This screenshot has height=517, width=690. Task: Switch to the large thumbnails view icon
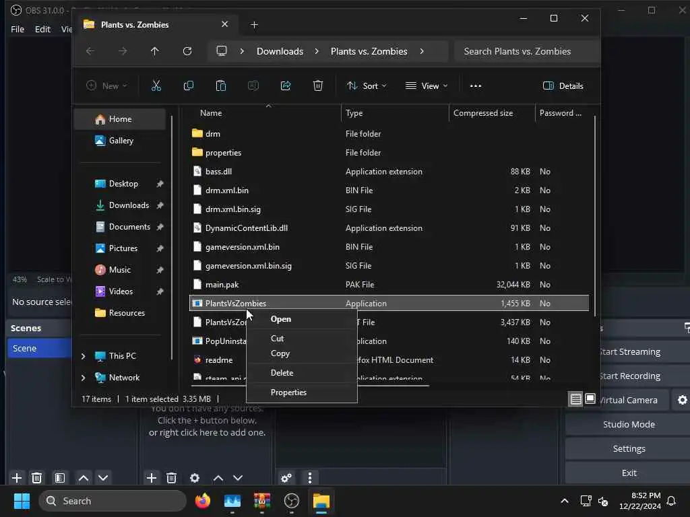[x=590, y=399]
